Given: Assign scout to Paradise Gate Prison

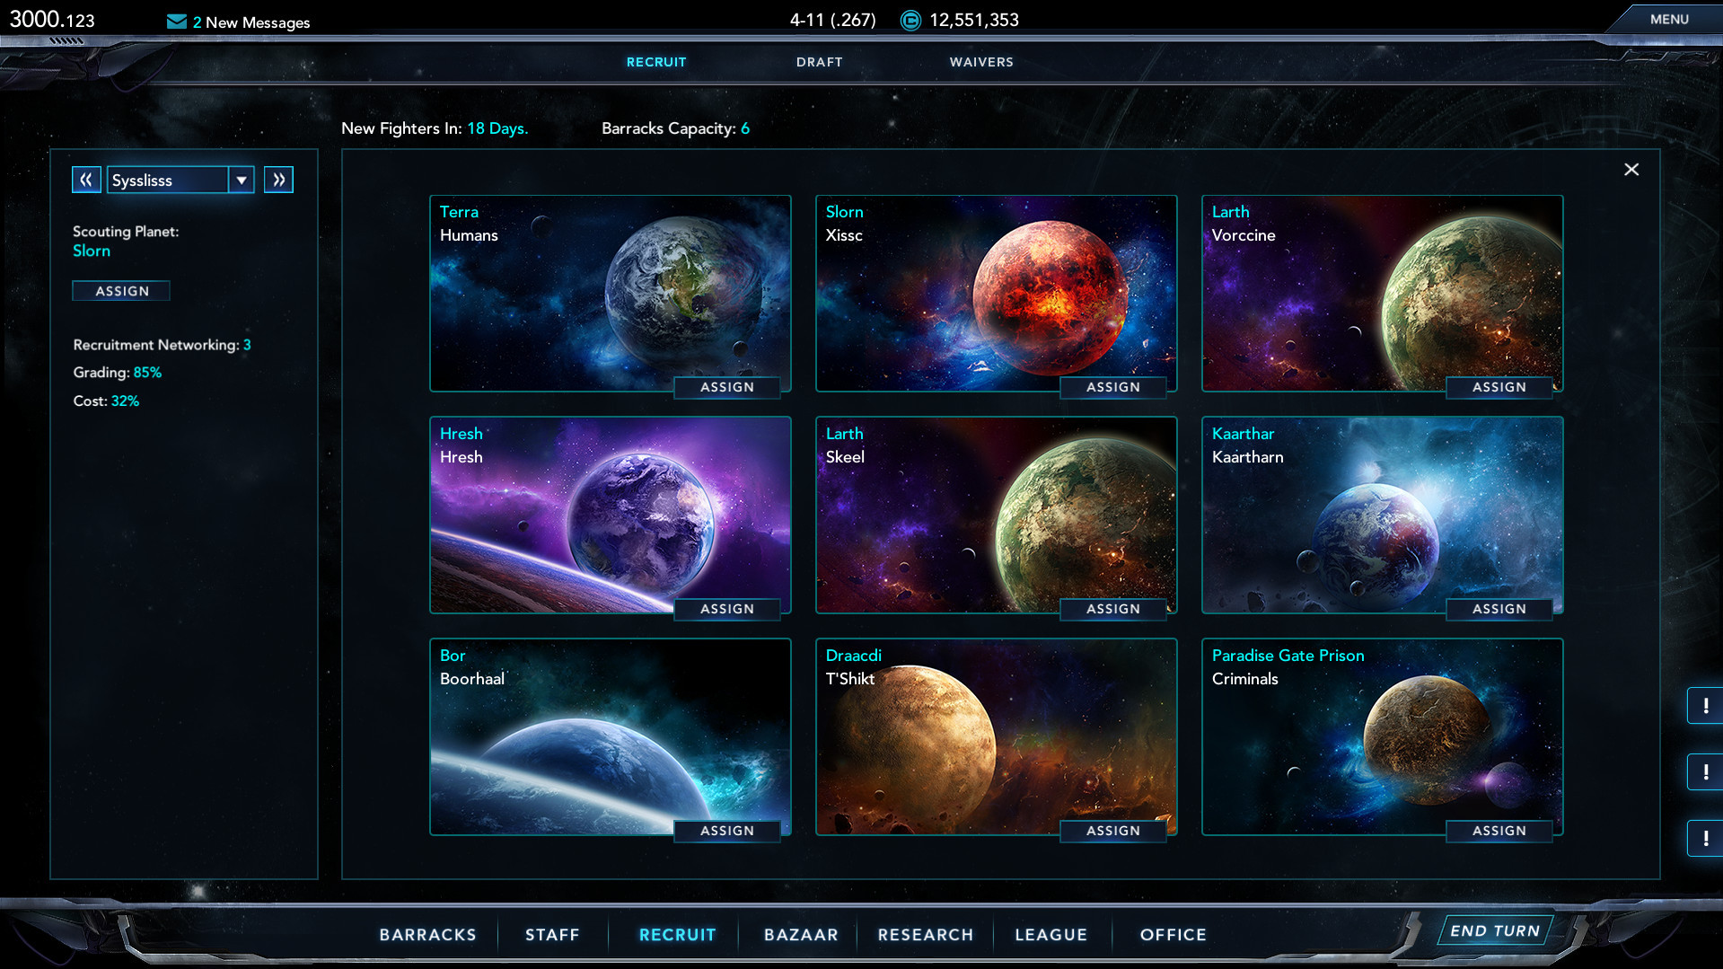Looking at the screenshot, I should [x=1499, y=831].
